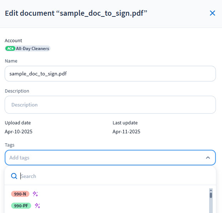The width and height of the screenshot is (222, 213).
Task: Click the AC4 account badge icon
Action: pos(10,49)
